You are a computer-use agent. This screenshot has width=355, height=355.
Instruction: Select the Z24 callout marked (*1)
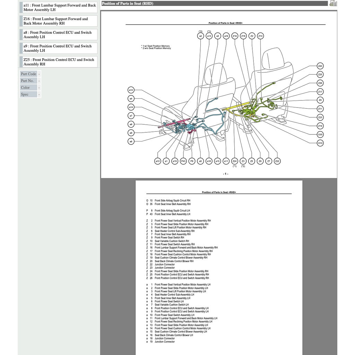234,161
